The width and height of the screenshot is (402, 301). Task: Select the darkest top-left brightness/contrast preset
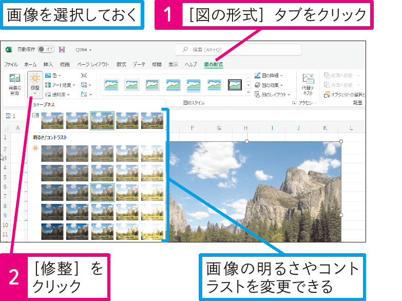[52, 154]
